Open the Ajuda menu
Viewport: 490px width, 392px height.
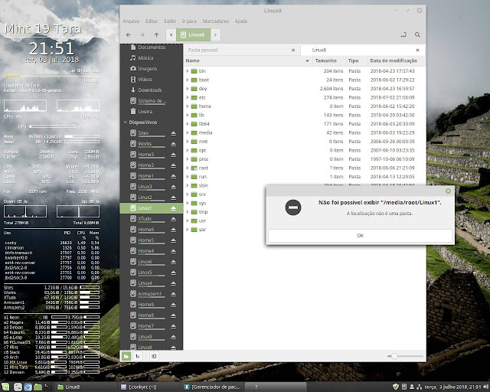241,21
